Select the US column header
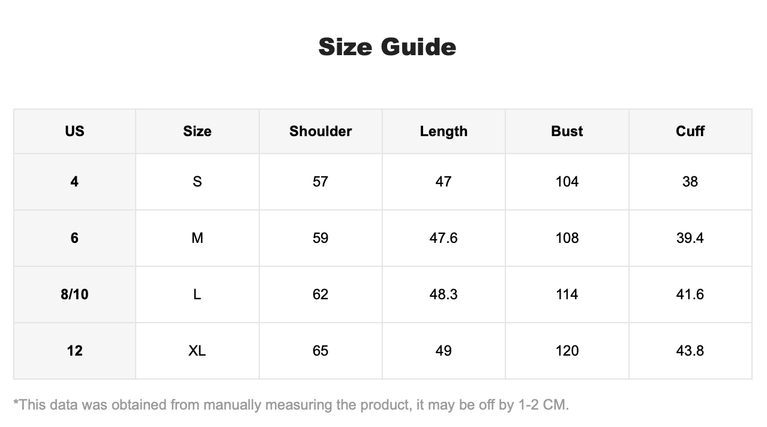 74,131
